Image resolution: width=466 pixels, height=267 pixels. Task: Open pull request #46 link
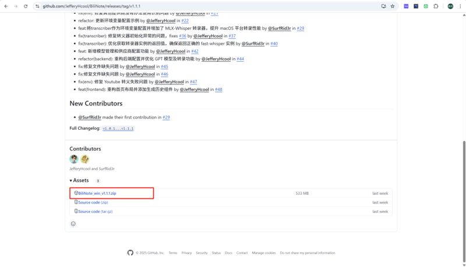[164, 74]
